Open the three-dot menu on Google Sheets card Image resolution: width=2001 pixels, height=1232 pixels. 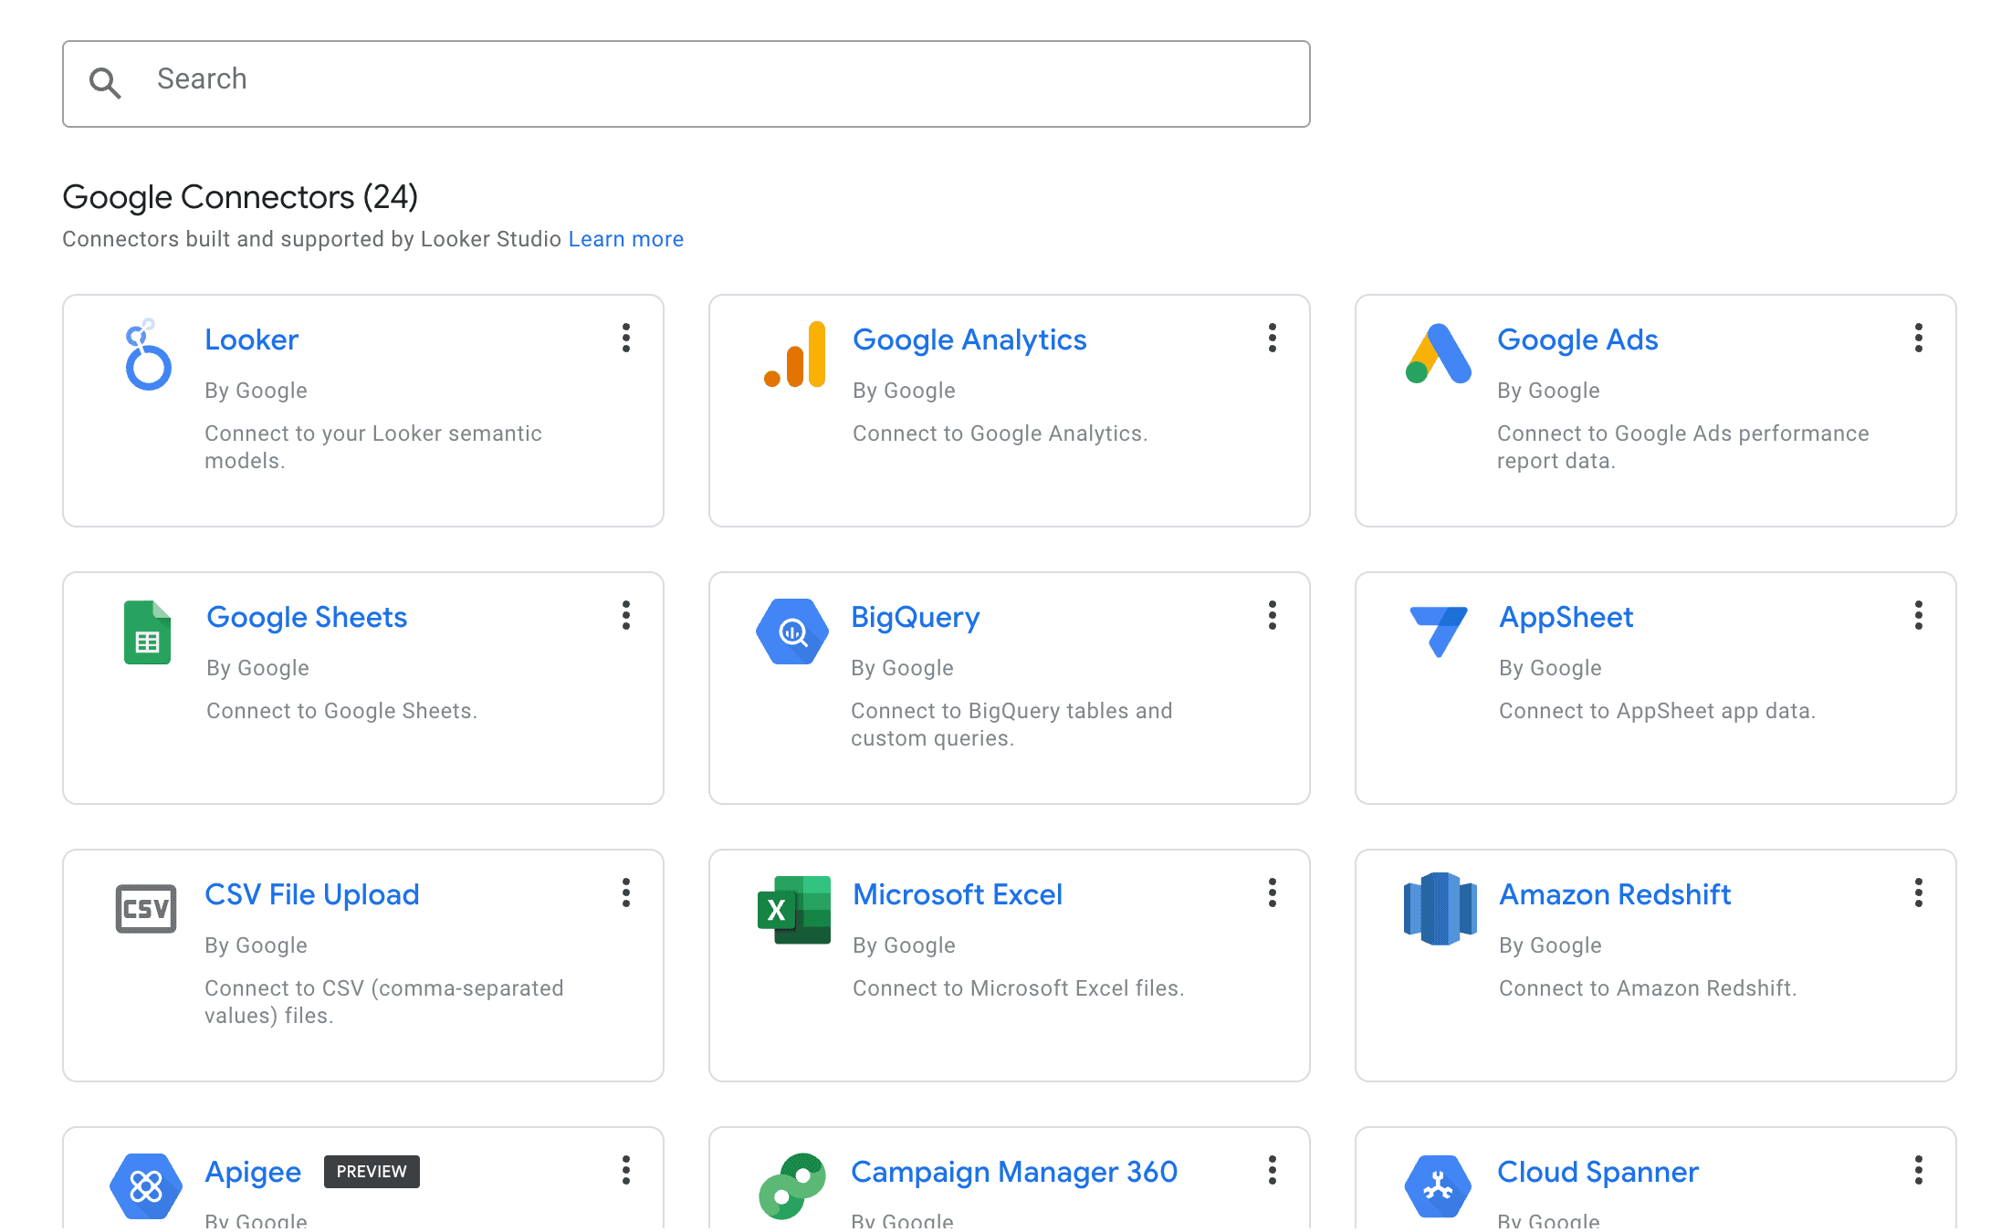(626, 615)
